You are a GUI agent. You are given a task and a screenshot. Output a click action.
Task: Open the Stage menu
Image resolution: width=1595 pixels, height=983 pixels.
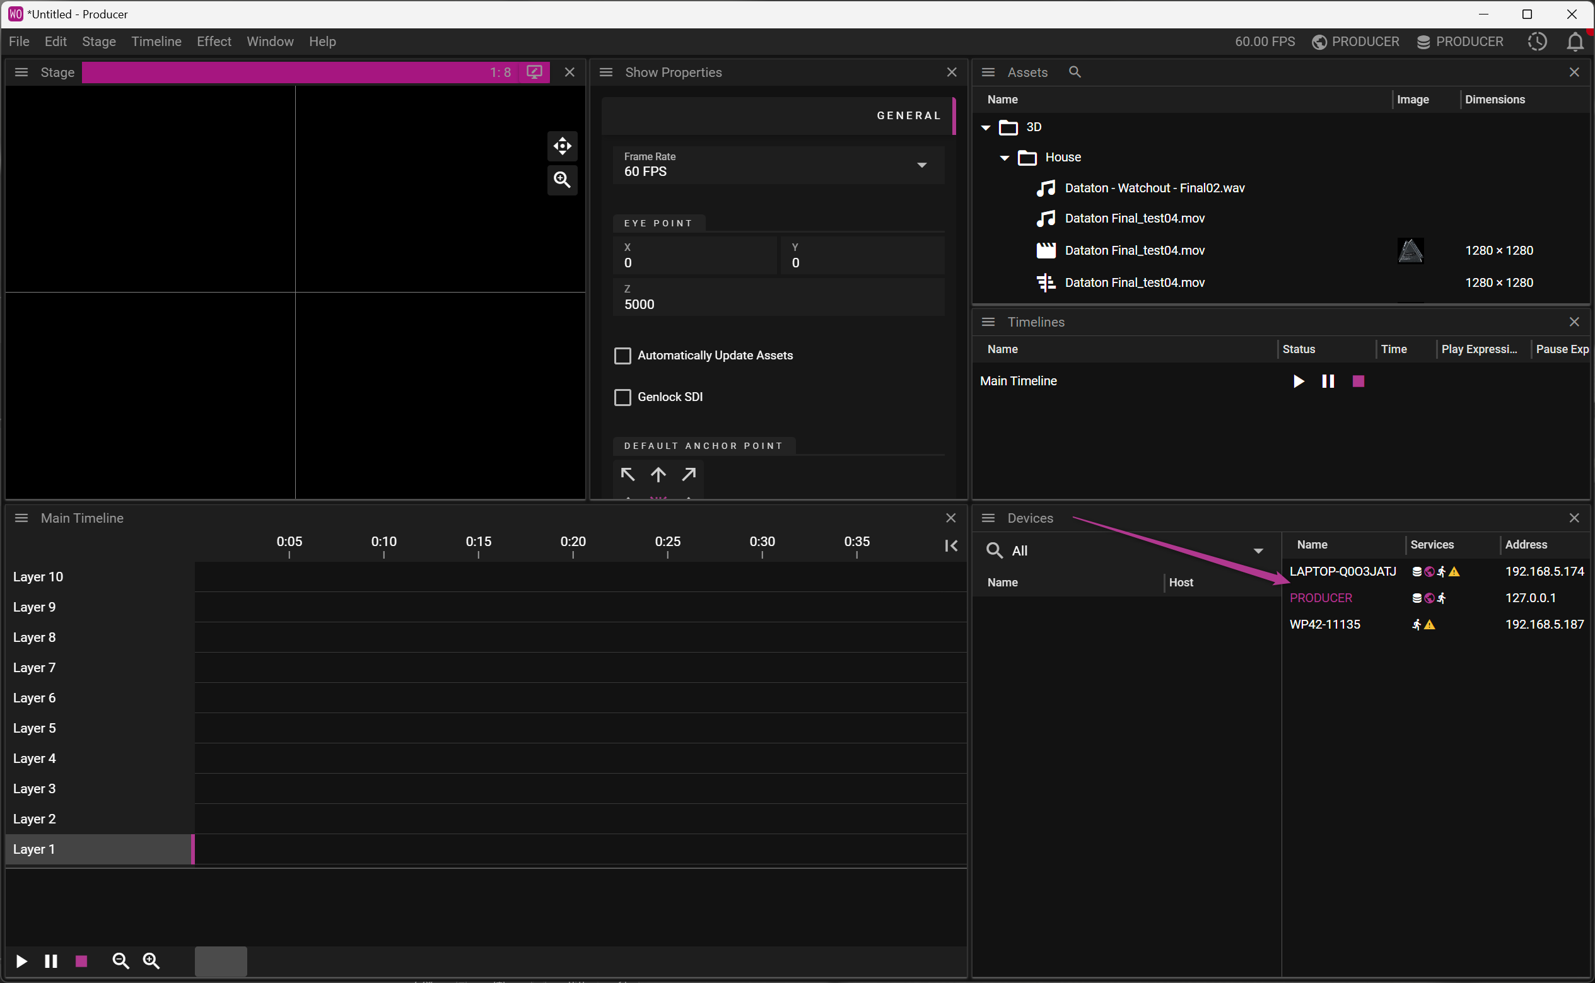coord(99,42)
